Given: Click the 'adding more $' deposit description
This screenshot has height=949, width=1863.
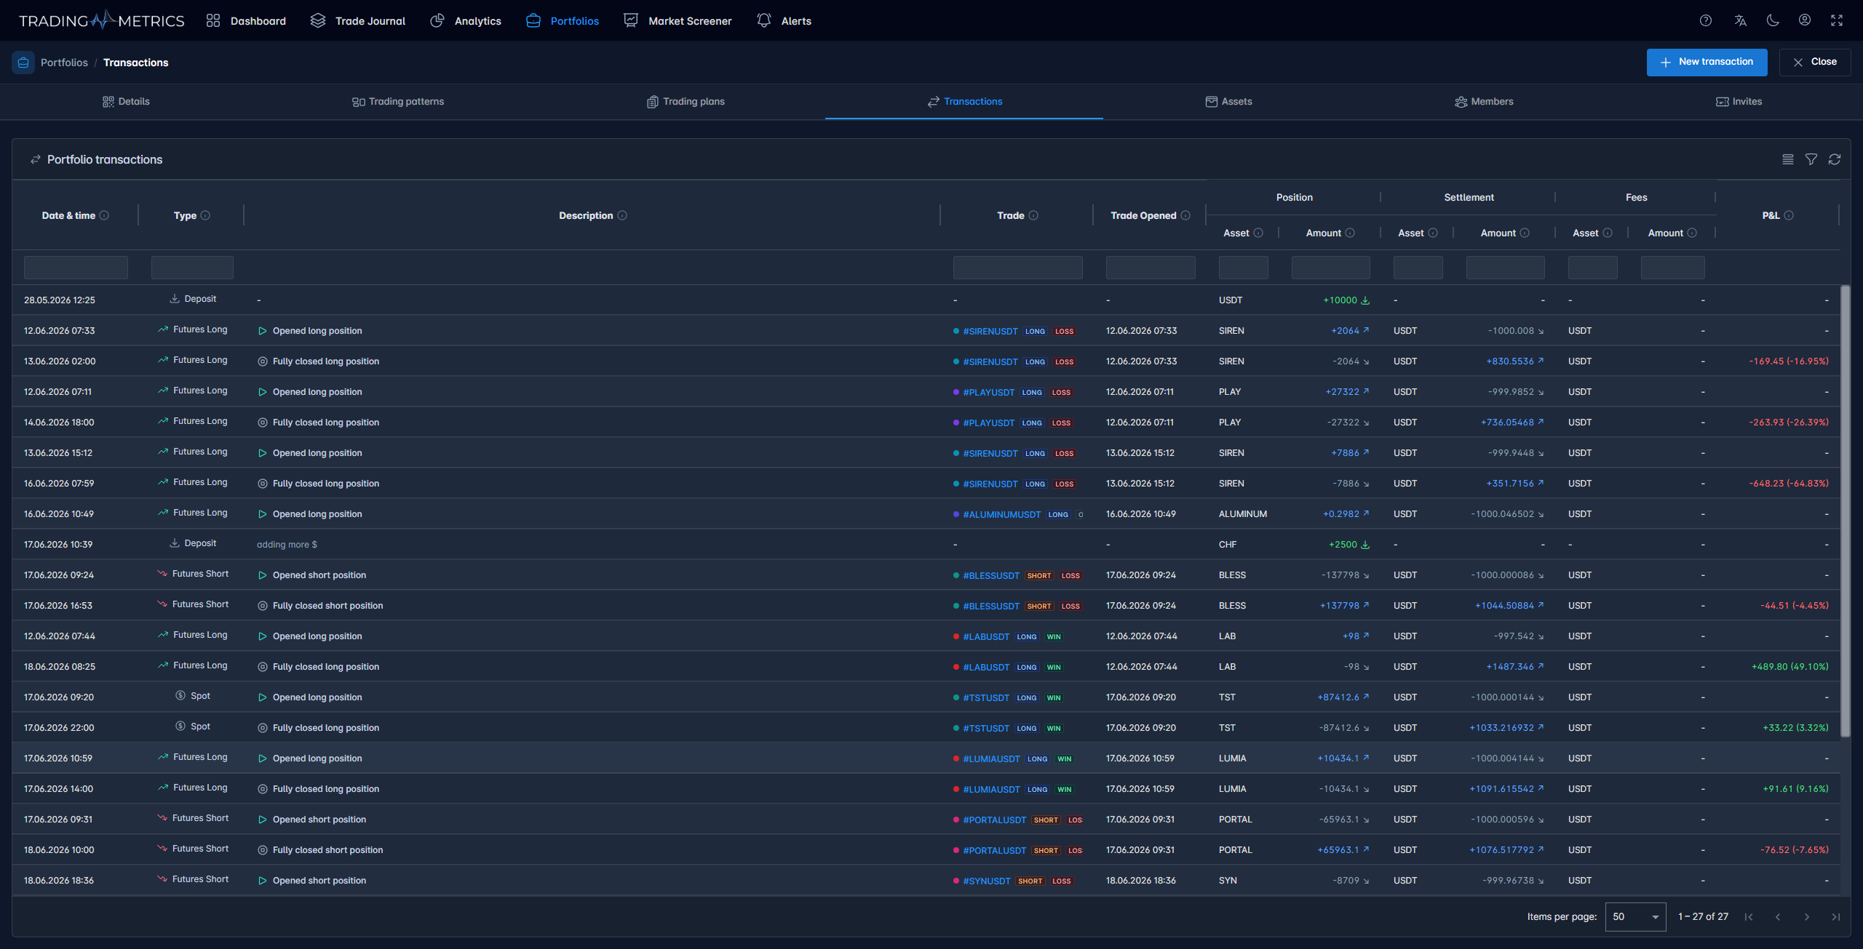Looking at the screenshot, I should (287, 545).
